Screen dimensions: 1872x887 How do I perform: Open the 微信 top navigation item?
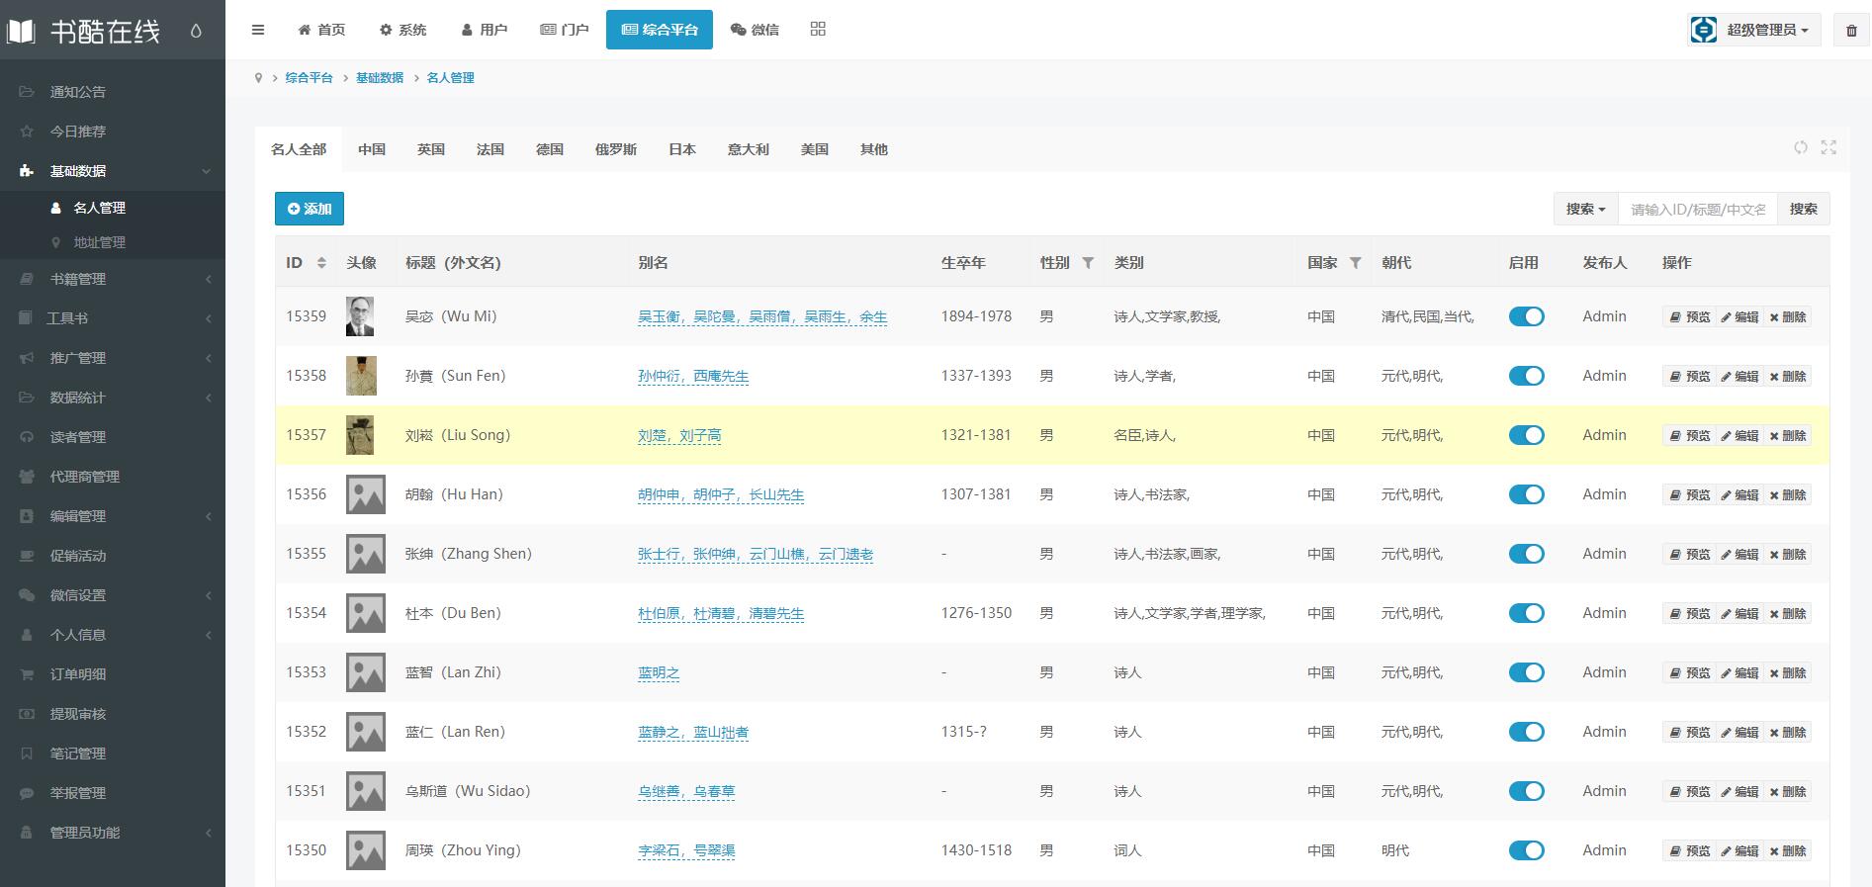755,30
